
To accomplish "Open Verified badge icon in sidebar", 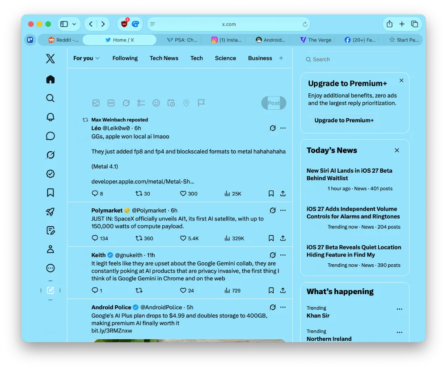I will click(x=51, y=174).
